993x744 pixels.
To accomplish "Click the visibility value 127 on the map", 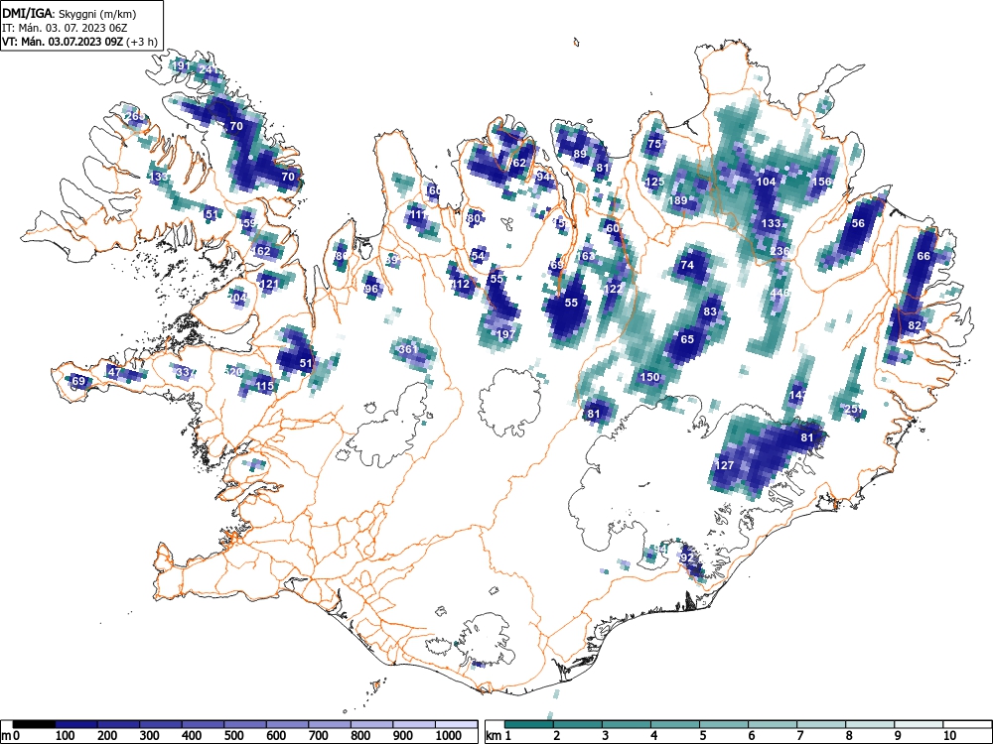I will pos(724,465).
